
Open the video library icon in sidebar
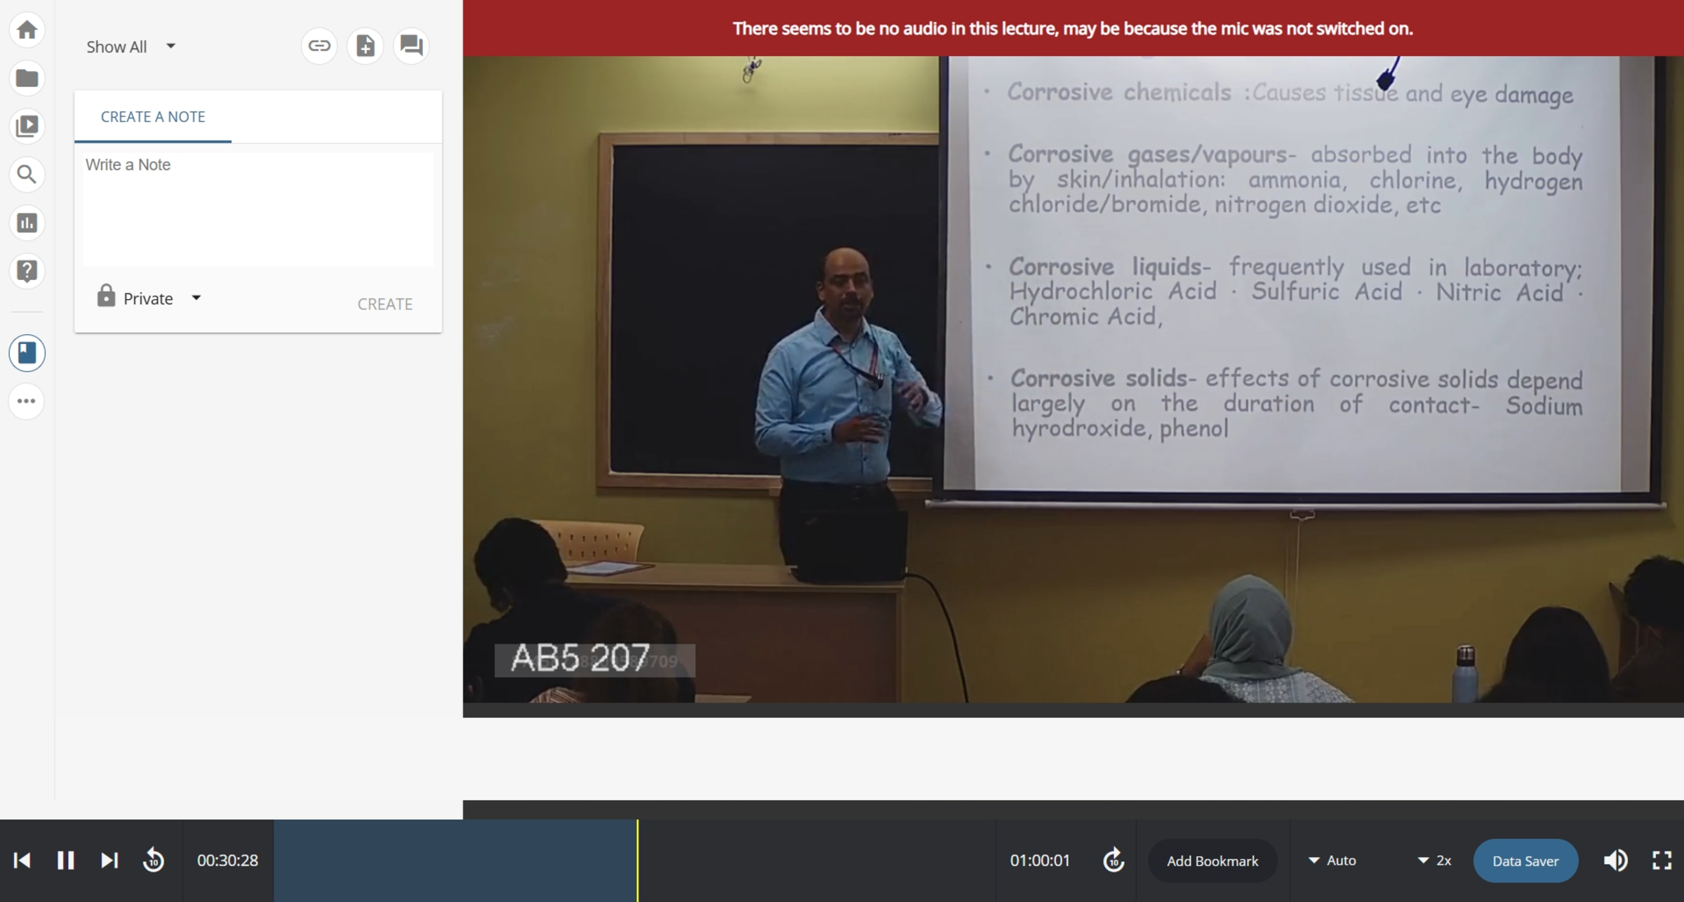tap(27, 126)
